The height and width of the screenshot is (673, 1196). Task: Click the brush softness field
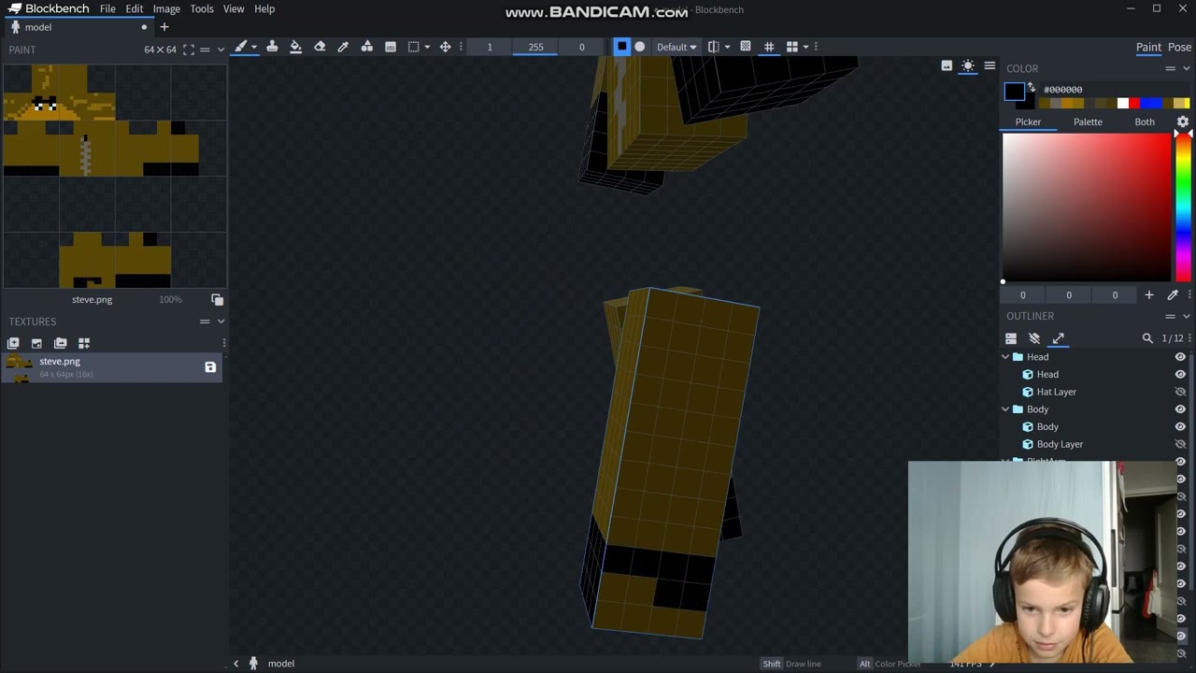581,47
